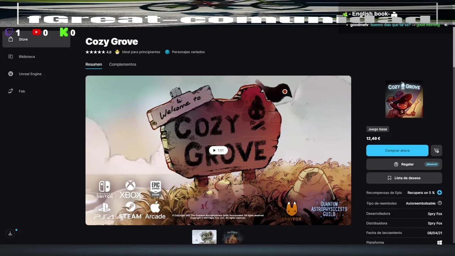Open Biblioteca in the sidebar
This screenshot has width=455, height=256.
pos(36,57)
